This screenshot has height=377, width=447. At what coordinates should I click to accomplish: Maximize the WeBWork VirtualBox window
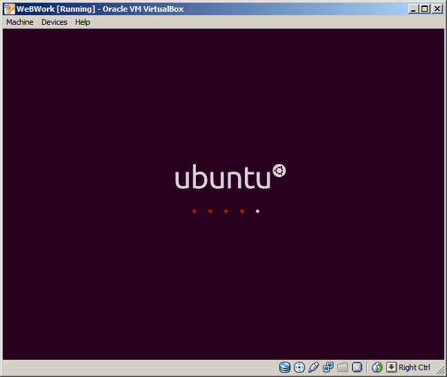point(425,9)
